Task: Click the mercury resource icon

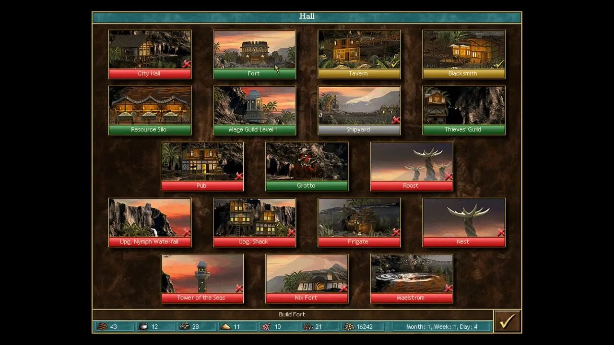Action: click(x=142, y=326)
